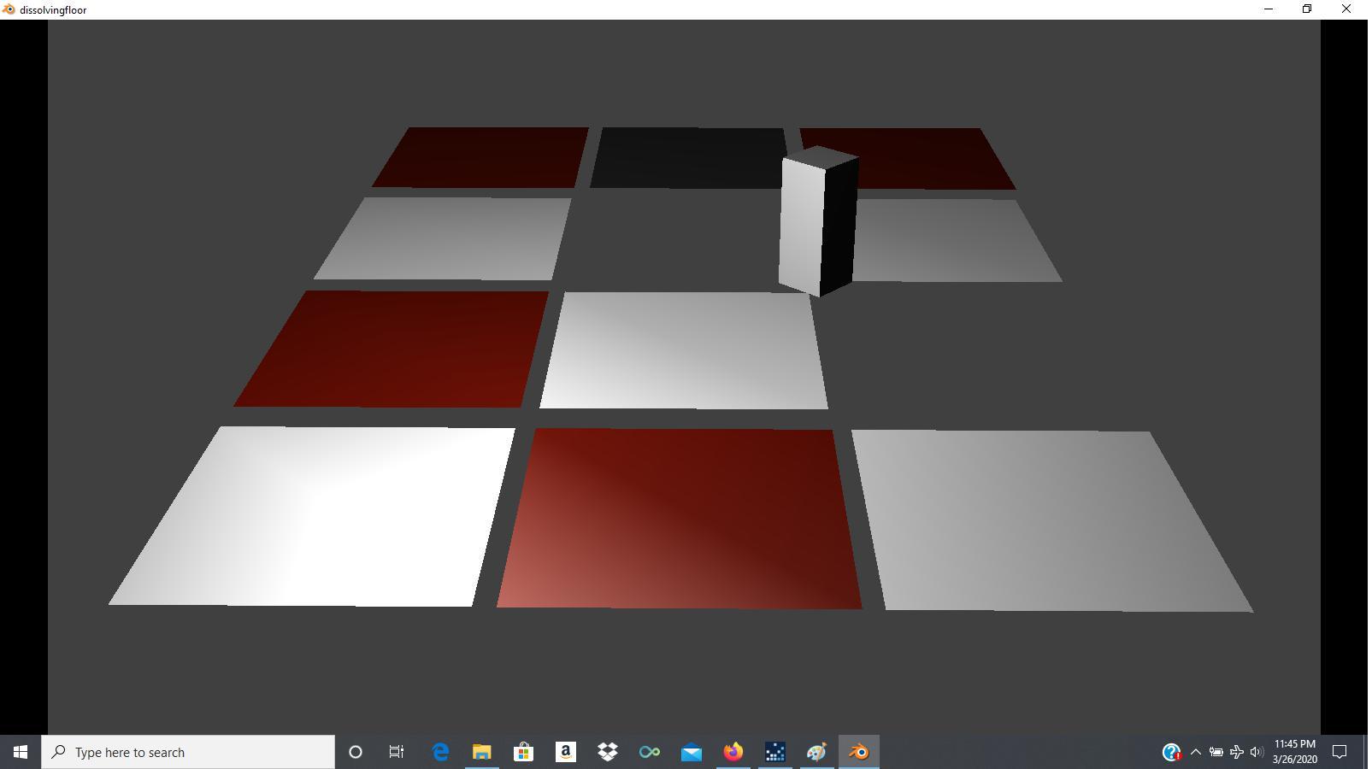Click the black tile in the back row

tap(686, 158)
